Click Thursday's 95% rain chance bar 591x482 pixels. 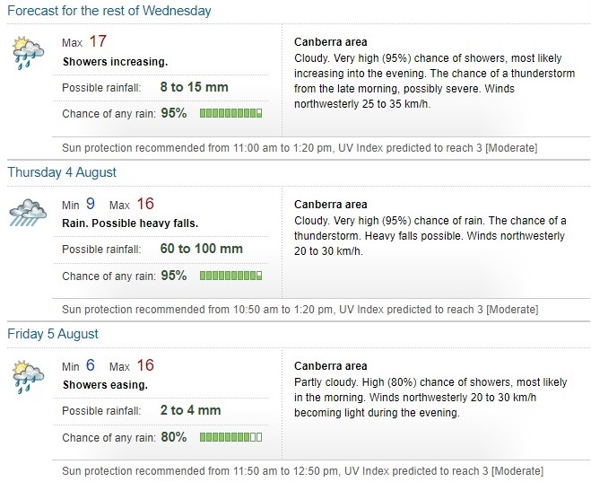230,276
